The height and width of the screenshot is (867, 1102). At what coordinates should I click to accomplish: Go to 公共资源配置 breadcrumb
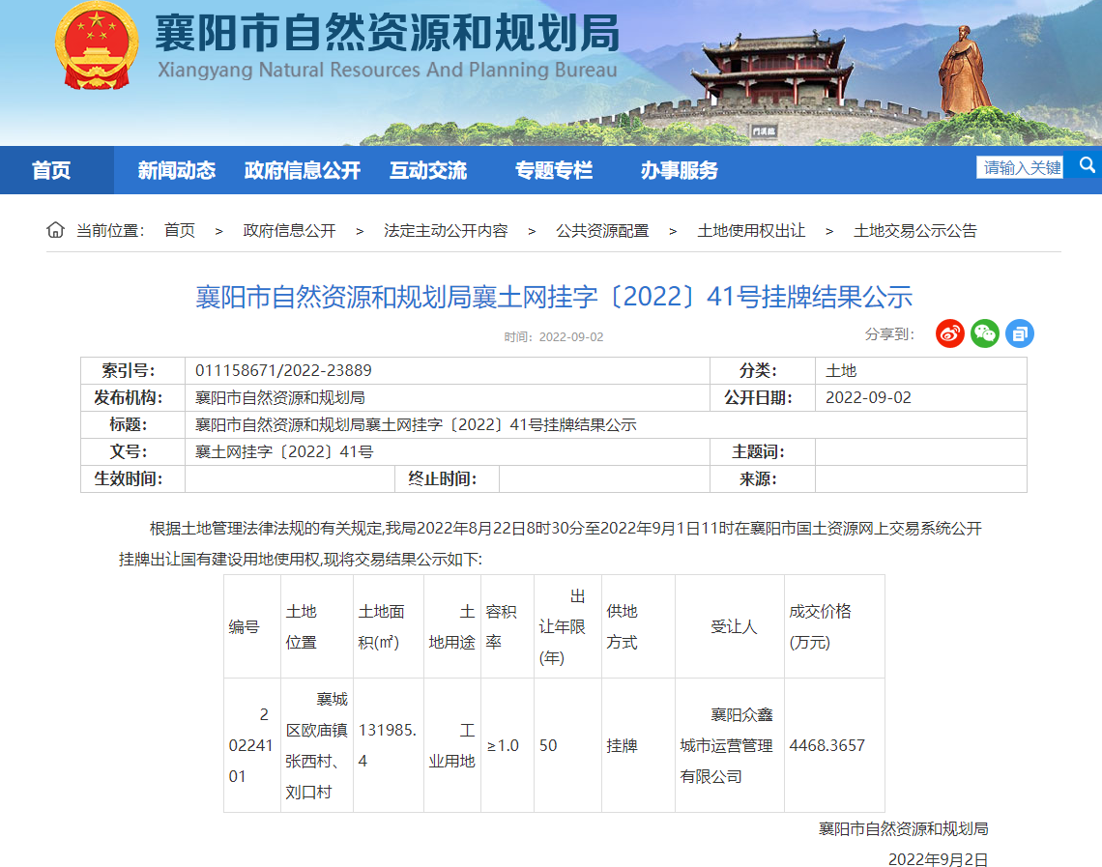point(602,230)
